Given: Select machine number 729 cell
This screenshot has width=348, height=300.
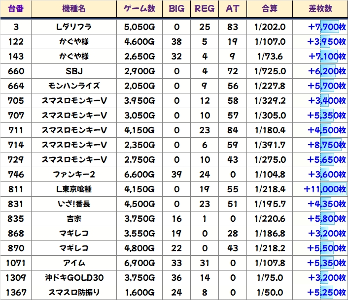Looking at the screenshot, I should point(16,160).
